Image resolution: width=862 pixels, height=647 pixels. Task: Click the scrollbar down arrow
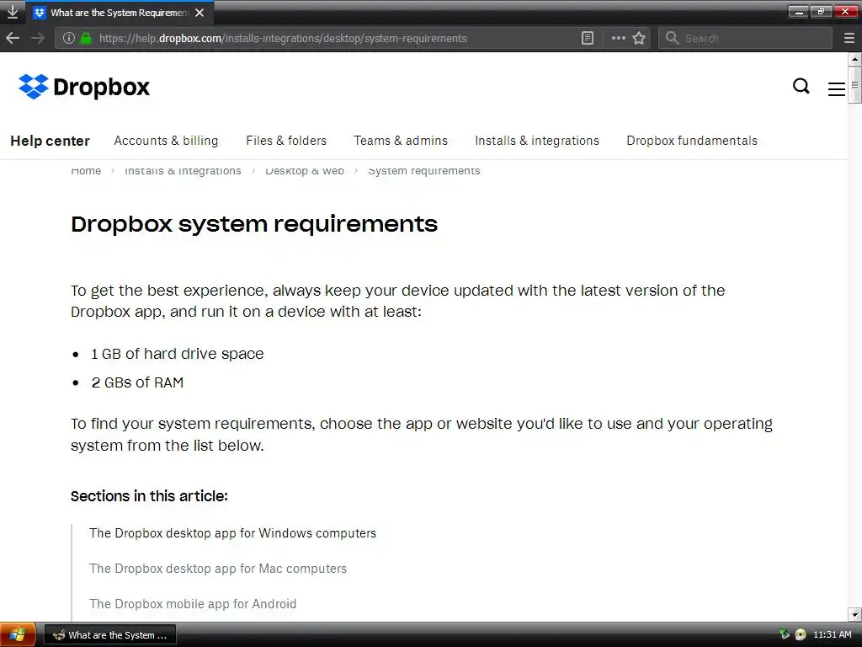(x=855, y=614)
